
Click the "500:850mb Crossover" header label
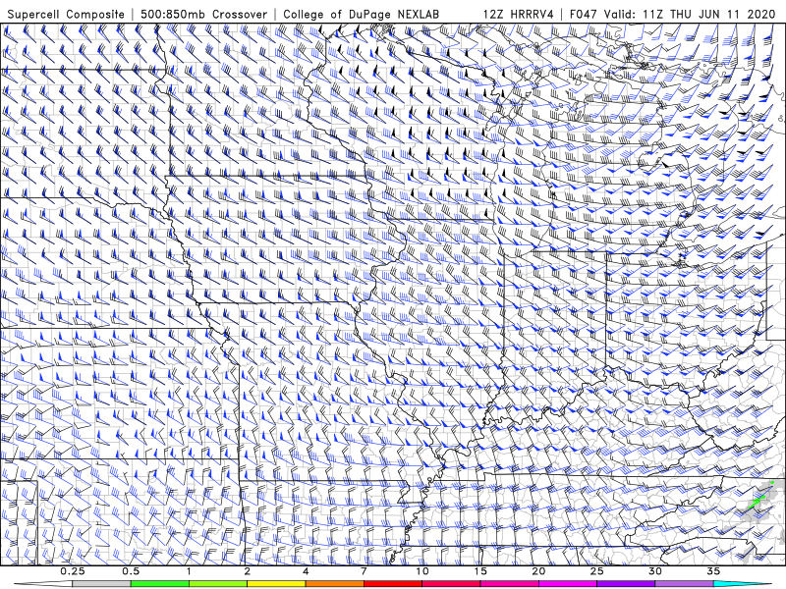[x=204, y=14]
